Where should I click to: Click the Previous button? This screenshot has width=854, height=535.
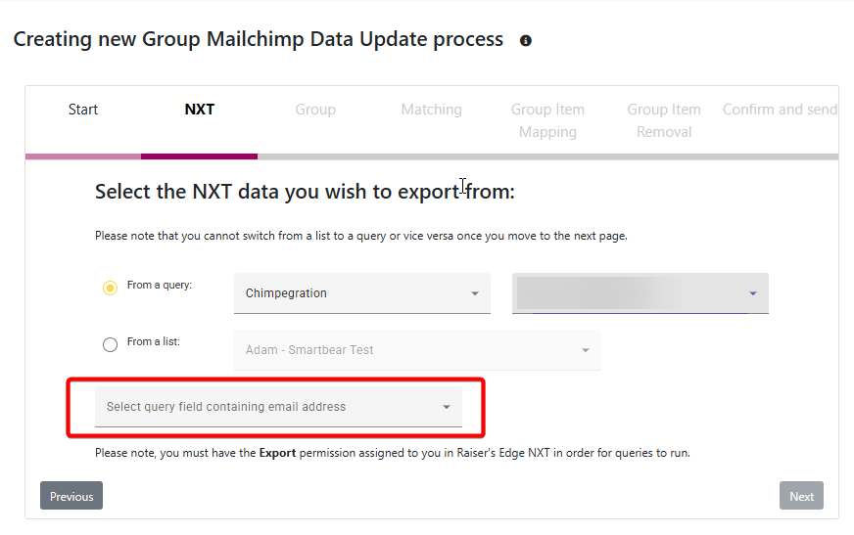pos(71,496)
